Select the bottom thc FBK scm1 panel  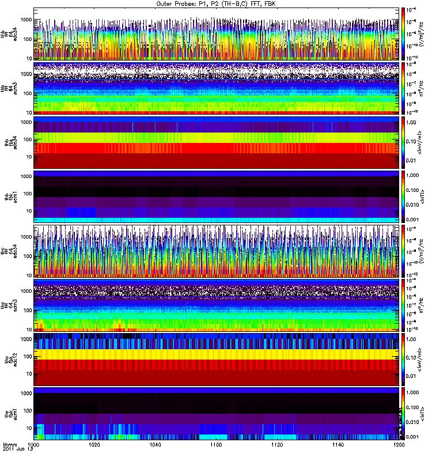click(216, 414)
